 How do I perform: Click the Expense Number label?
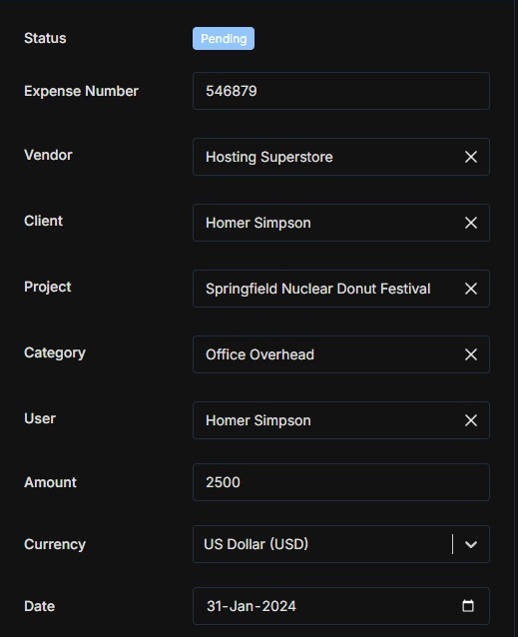pyautogui.click(x=81, y=91)
